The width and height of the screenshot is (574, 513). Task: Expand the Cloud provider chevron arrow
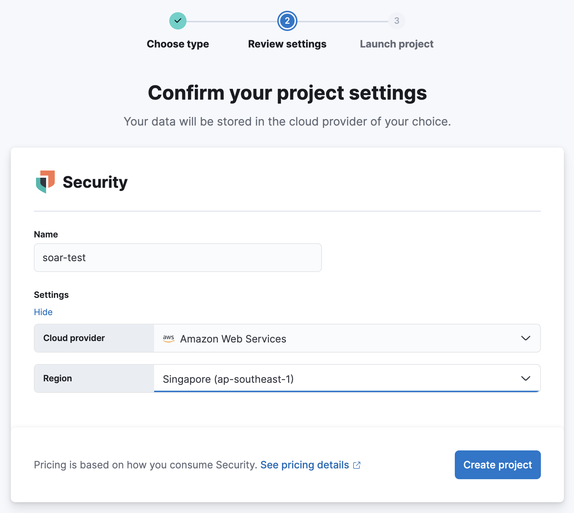tap(525, 338)
